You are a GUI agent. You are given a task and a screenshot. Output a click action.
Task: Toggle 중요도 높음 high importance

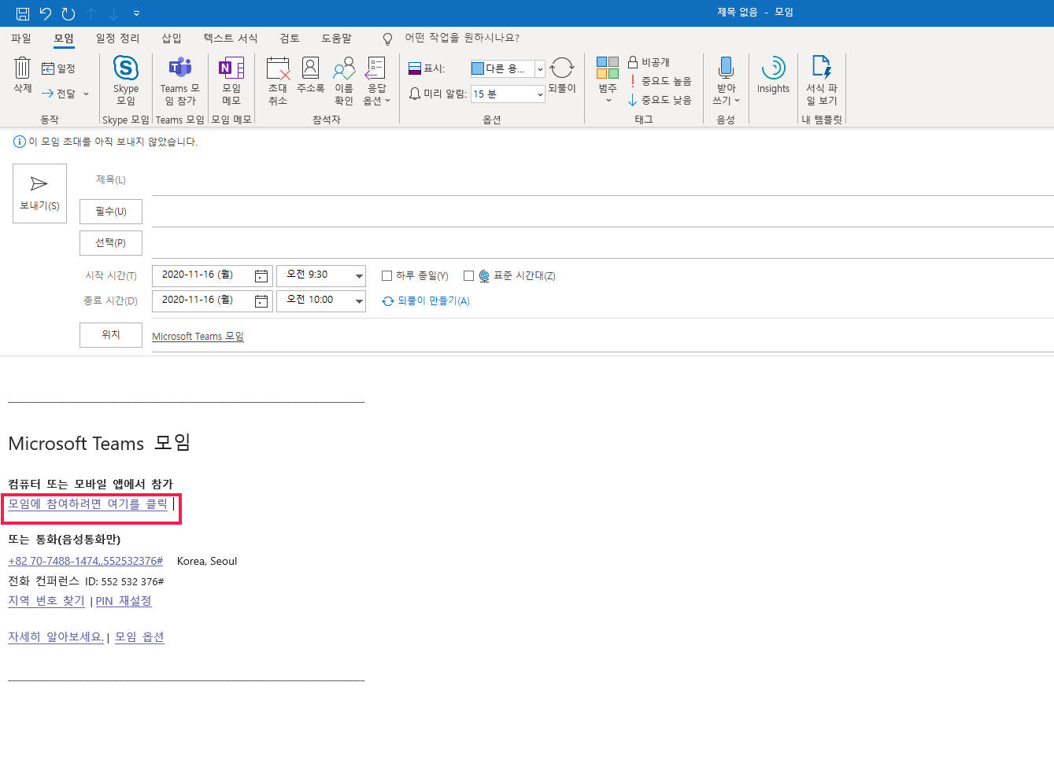[660, 81]
